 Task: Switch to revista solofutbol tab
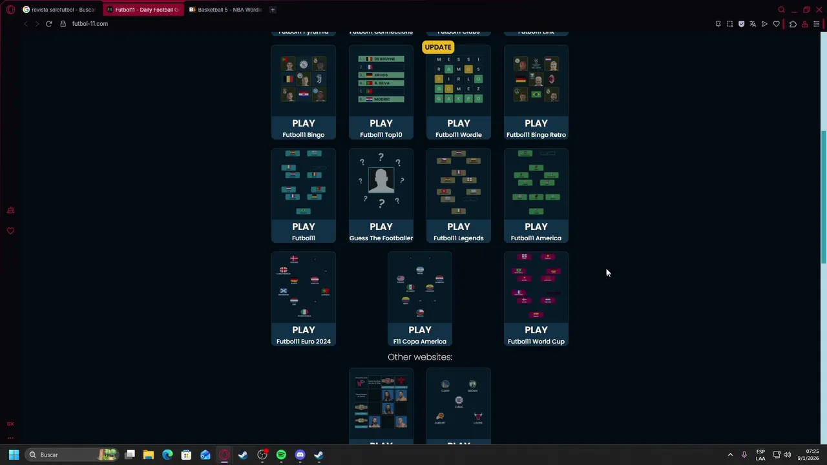pyautogui.click(x=59, y=10)
